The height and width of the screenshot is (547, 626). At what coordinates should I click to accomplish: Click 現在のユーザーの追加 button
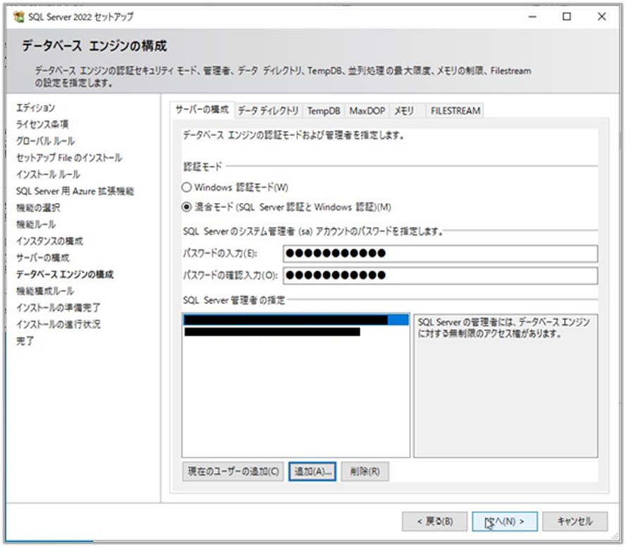coord(233,472)
